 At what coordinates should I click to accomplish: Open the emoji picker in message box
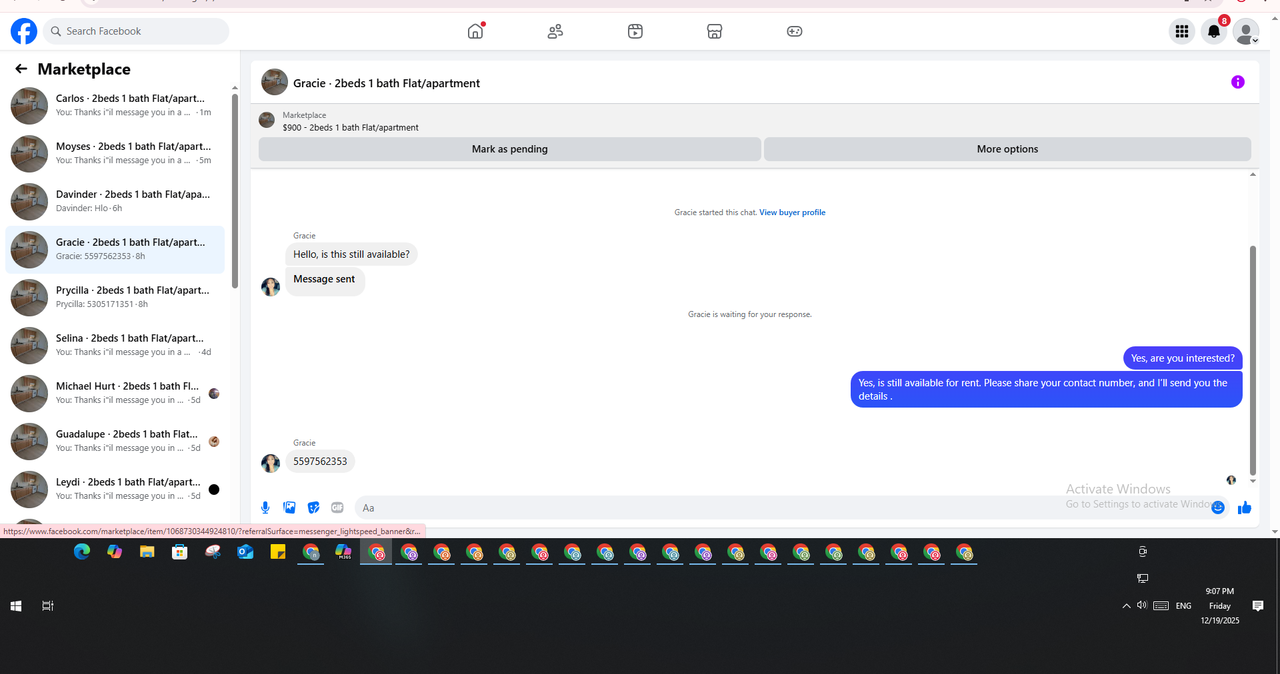coord(1218,507)
